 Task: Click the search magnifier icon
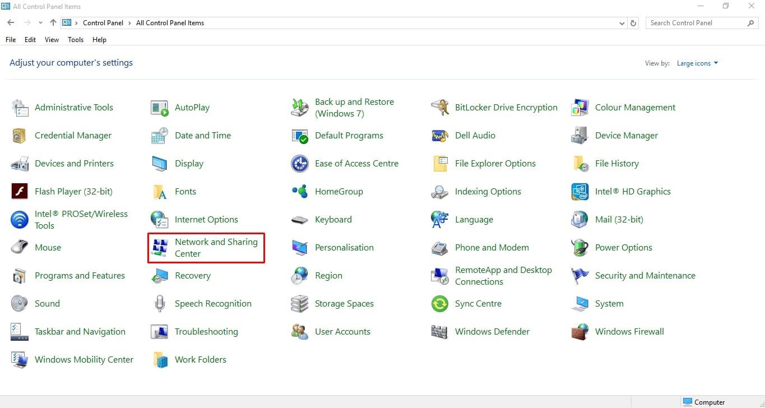click(751, 23)
